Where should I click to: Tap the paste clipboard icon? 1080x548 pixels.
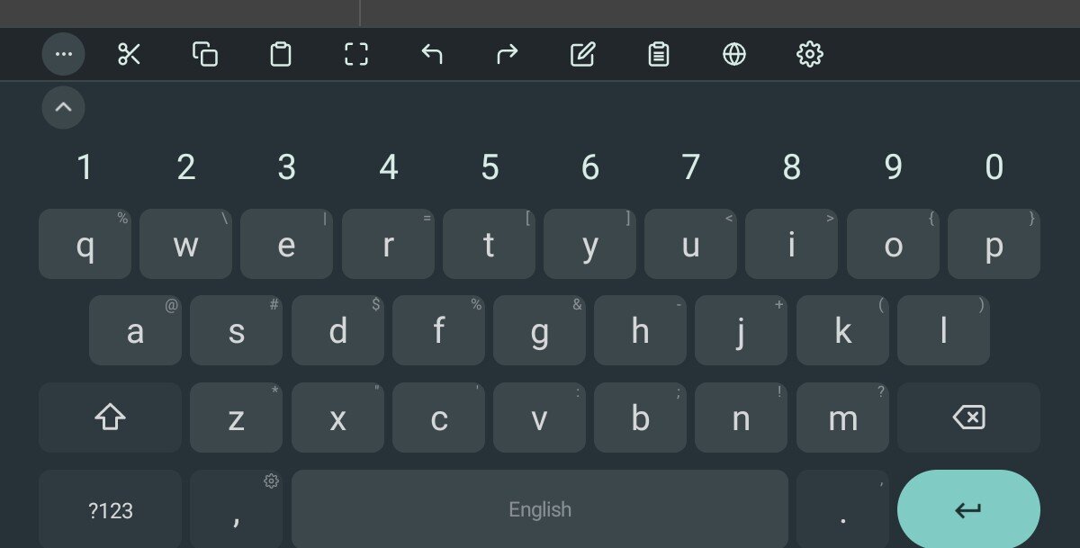click(x=281, y=54)
